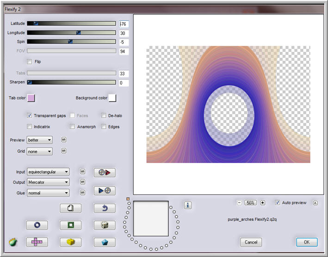Click the S button beside Input dropdown

click(83, 171)
